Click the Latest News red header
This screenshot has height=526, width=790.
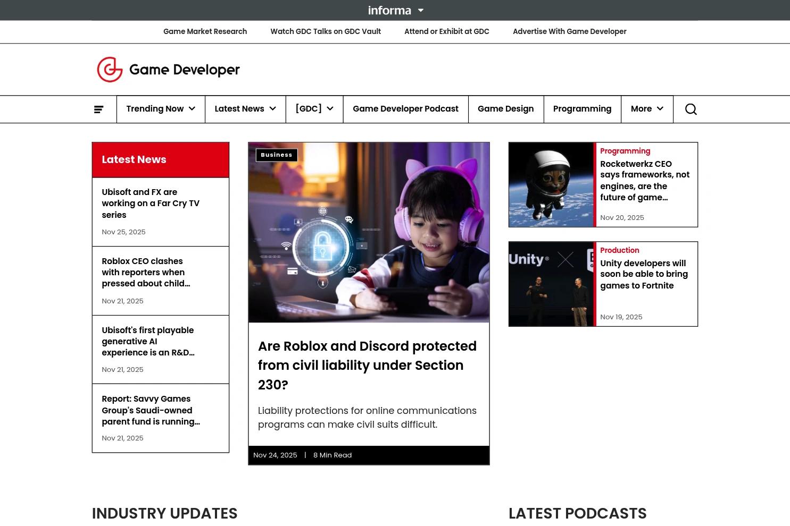[161, 160]
